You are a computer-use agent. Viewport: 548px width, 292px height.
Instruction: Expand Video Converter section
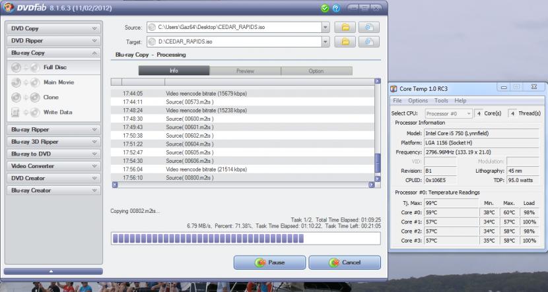point(53,166)
